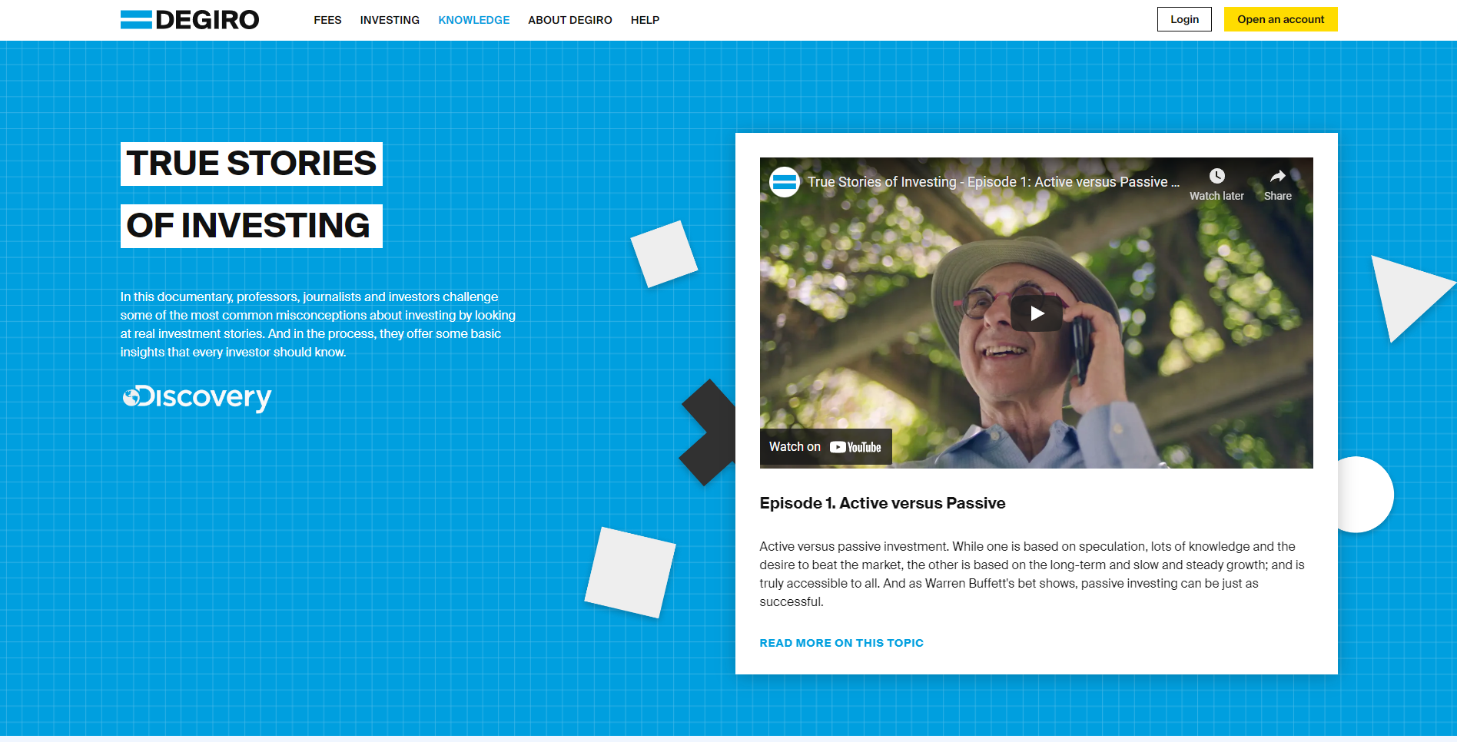Click the Watch later clock icon
Viewport: 1457px width, 742px height.
click(x=1216, y=177)
